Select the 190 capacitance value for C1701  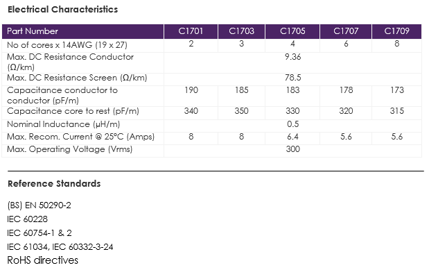click(191, 90)
